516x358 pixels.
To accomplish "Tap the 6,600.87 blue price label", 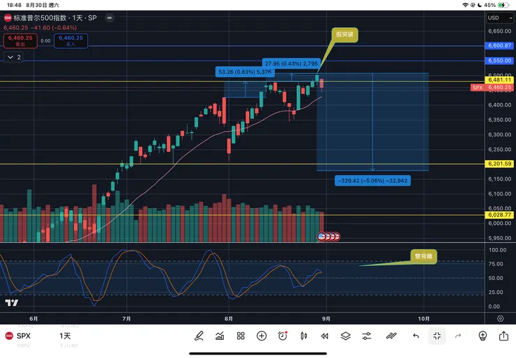I will (x=499, y=45).
